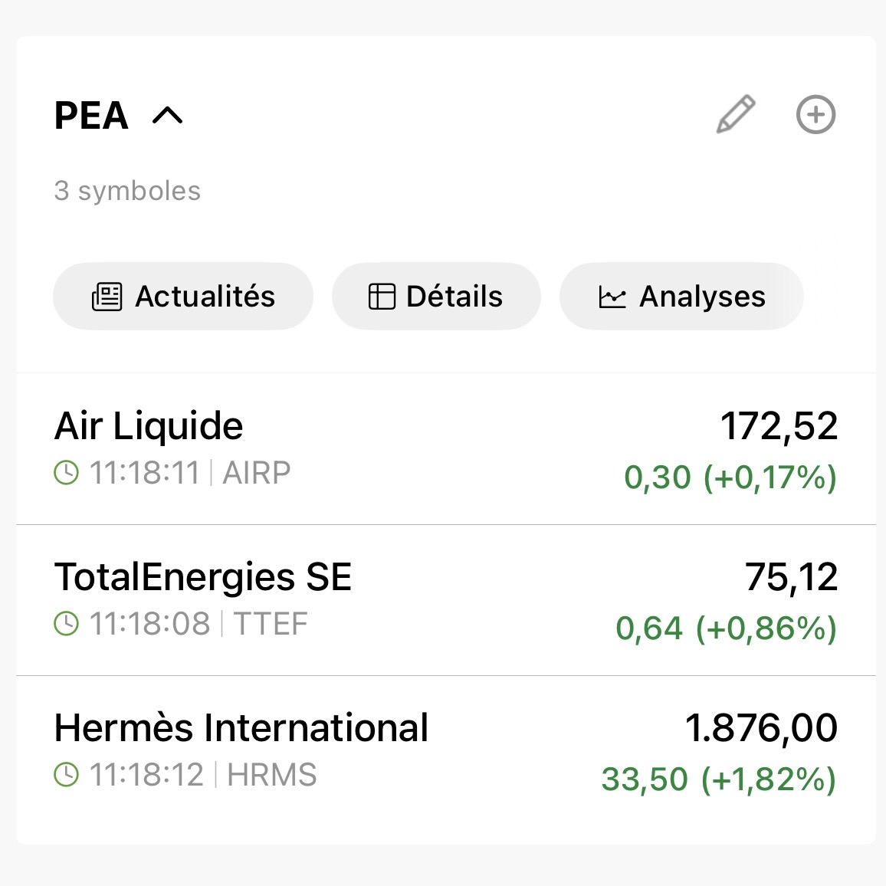Click the clock icon beside Air Liquide time
The height and width of the screenshot is (886, 886).
pyautogui.click(x=67, y=473)
